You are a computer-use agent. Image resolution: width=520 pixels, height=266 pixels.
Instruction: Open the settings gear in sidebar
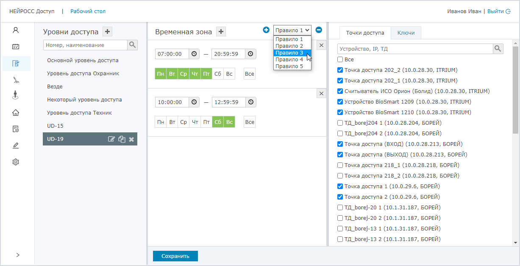(x=16, y=162)
